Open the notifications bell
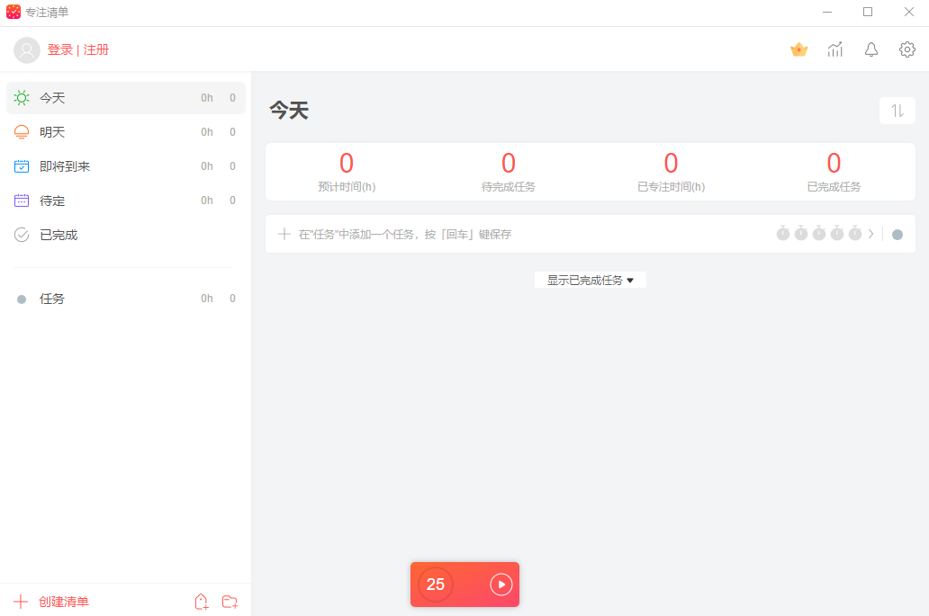Viewport: 929px width, 616px height. (871, 49)
